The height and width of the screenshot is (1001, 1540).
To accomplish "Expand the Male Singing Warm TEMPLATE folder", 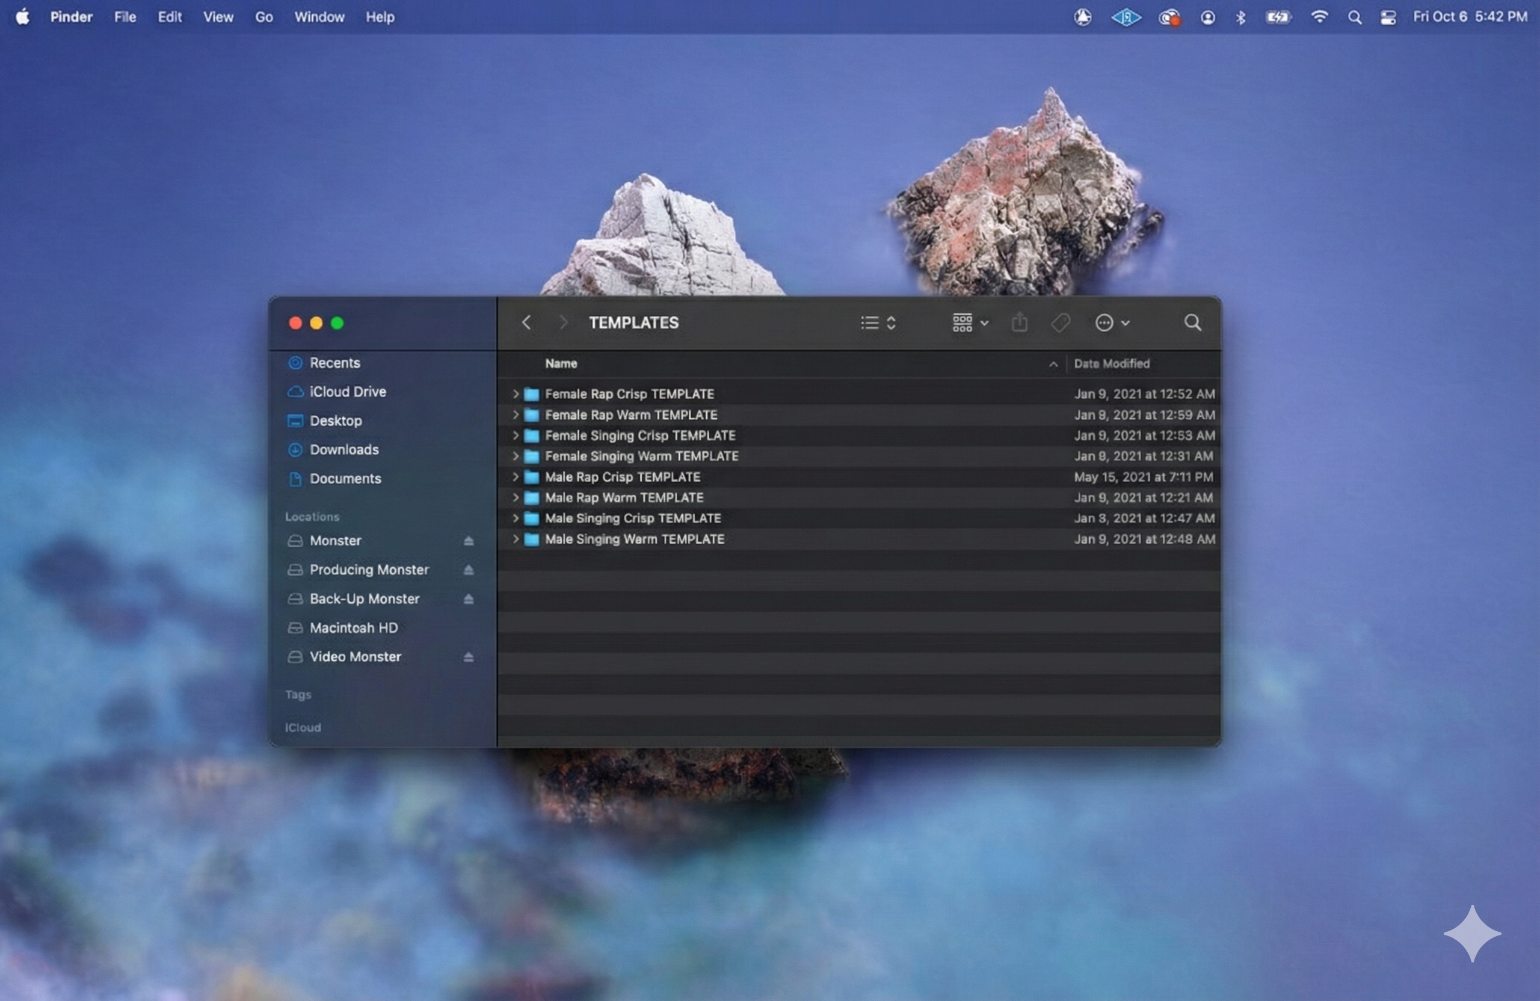I will (516, 539).
